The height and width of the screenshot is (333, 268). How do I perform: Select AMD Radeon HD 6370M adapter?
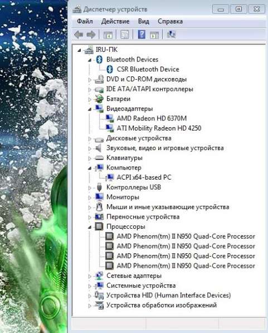tap(152, 118)
